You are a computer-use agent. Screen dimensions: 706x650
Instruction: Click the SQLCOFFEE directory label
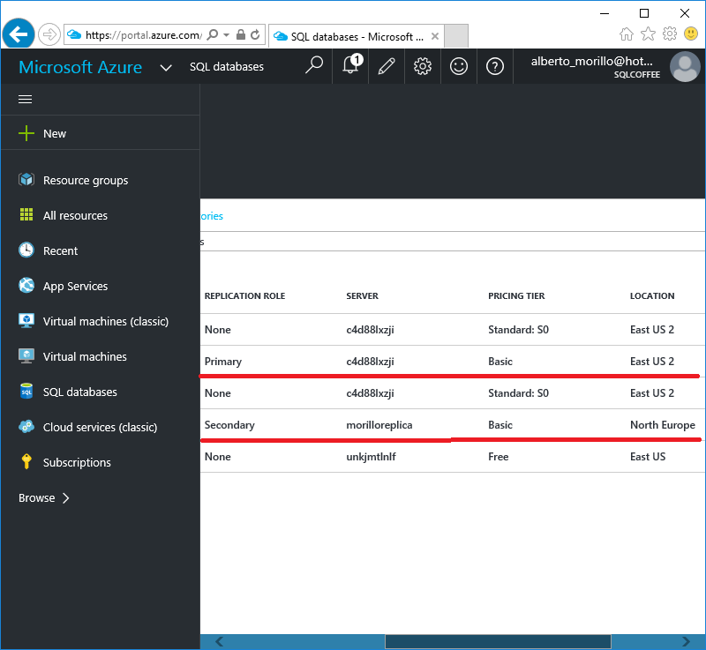tap(636, 75)
